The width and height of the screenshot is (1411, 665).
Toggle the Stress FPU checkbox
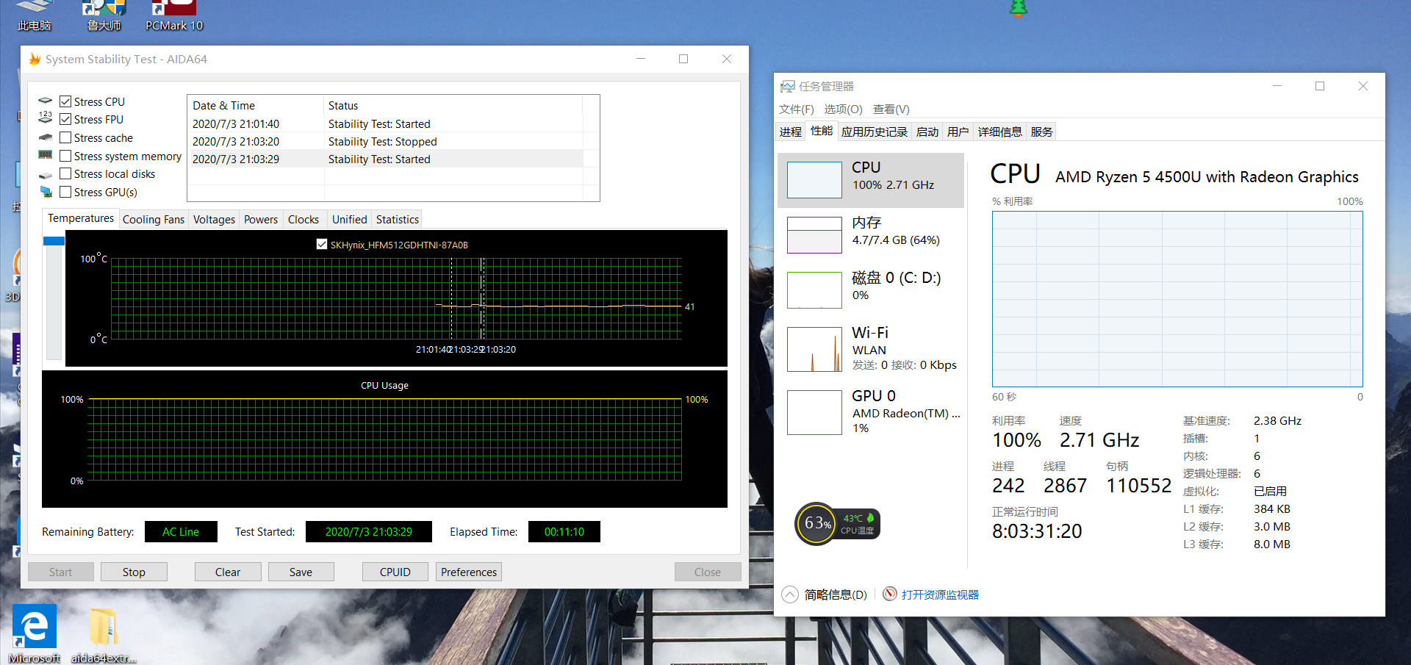pos(65,119)
